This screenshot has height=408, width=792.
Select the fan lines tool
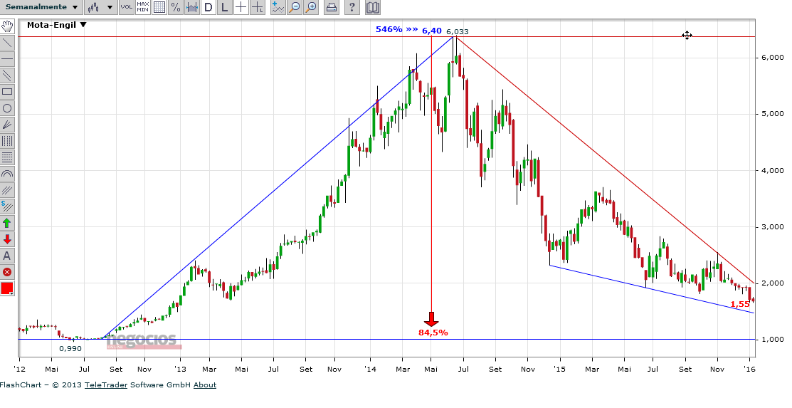tap(7, 125)
